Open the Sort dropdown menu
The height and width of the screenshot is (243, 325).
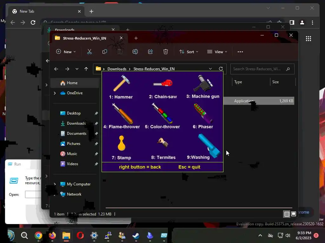(189, 52)
